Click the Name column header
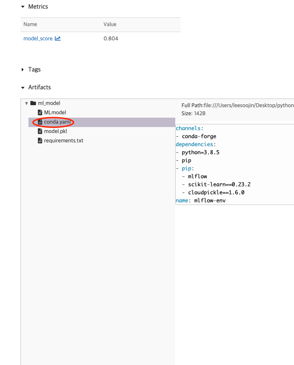The height and width of the screenshot is (365, 294). tap(30, 25)
